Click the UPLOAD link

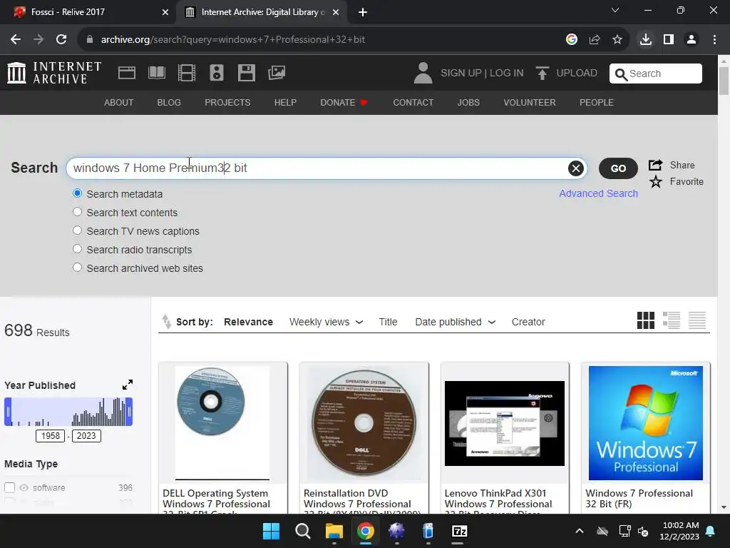pos(576,73)
